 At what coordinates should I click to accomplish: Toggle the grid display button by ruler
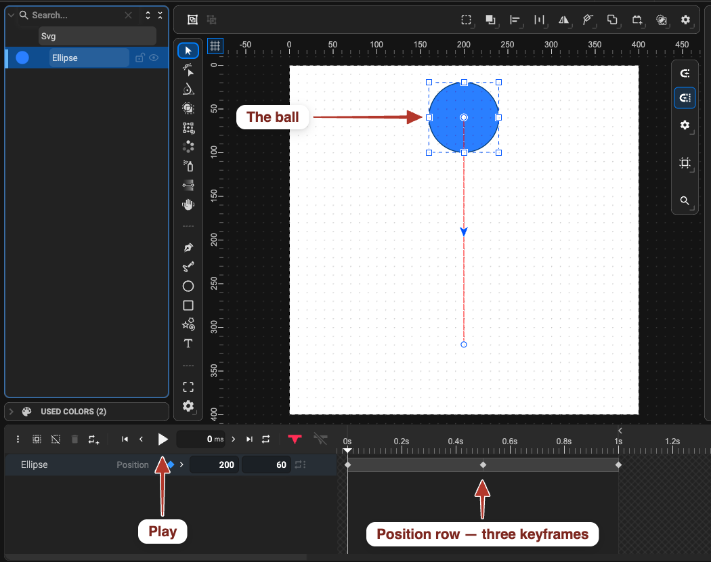point(215,46)
